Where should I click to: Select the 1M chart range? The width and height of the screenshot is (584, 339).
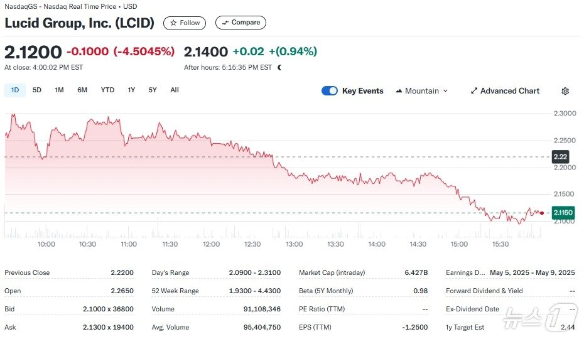[x=59, y=90]
